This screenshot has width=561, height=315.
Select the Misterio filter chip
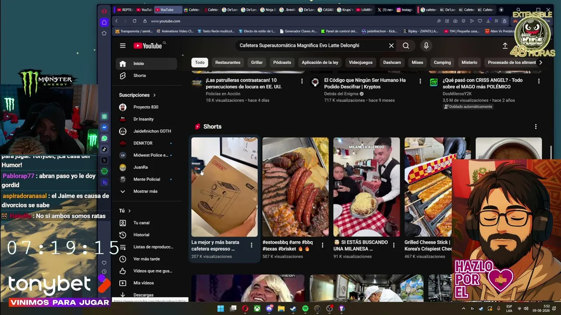tap(469, 63)
